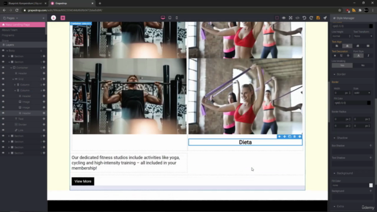The width and height of the screenshot is (377, 212).
Task: Switch to the Grapedrop browser tab
Action: (72, 4)
